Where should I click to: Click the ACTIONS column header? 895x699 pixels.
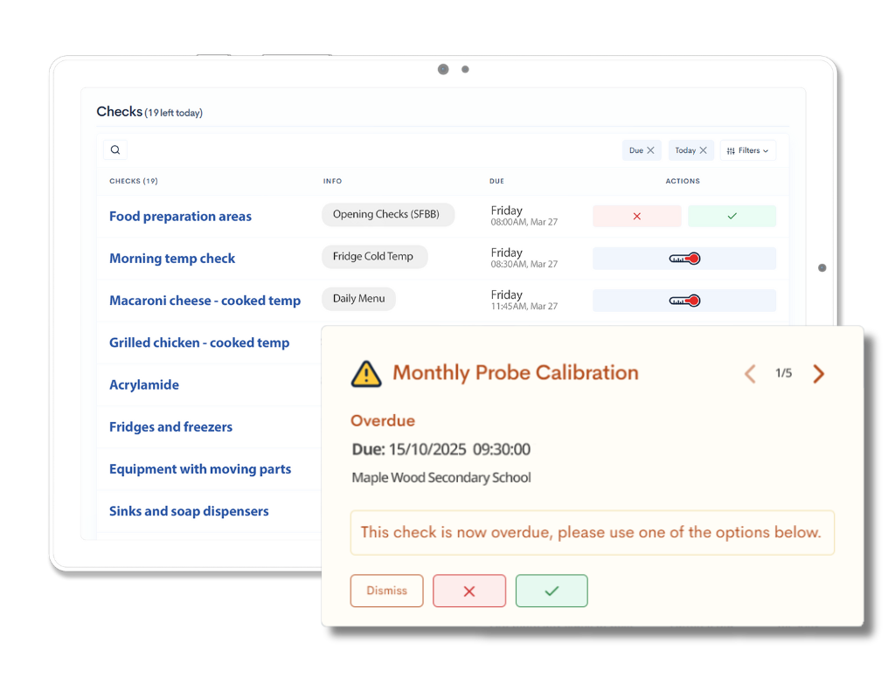[683, 182]
